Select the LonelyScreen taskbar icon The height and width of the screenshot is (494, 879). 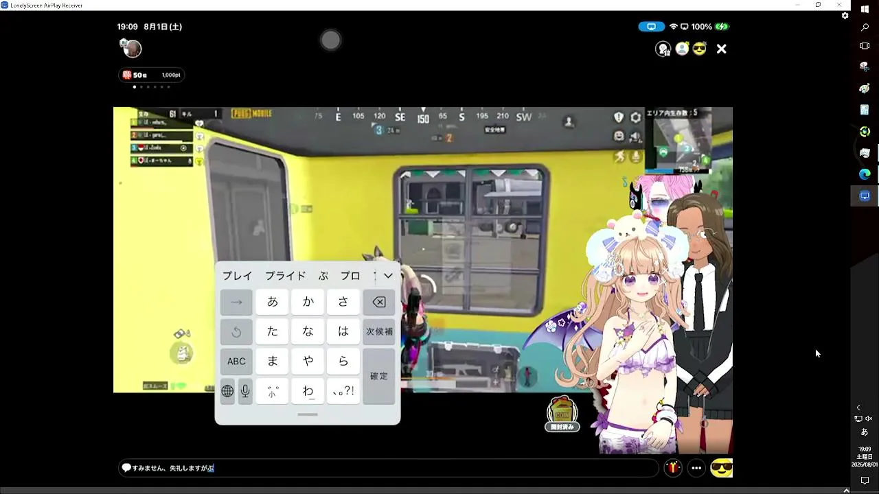[x=865, y=196]
